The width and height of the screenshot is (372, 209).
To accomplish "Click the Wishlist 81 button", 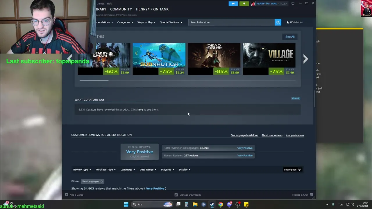I will (294, 22).
